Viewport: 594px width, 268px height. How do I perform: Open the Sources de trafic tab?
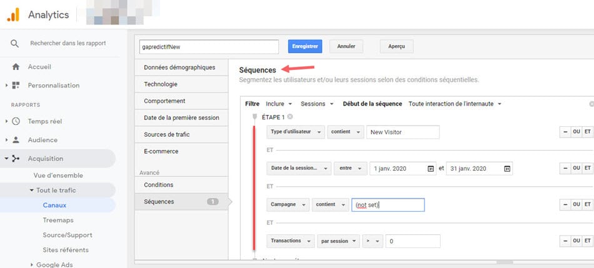click(181, 134)
